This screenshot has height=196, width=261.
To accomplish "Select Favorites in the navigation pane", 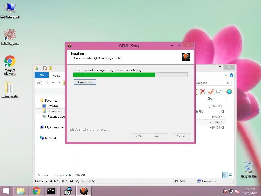I will [x=51, y=101].
